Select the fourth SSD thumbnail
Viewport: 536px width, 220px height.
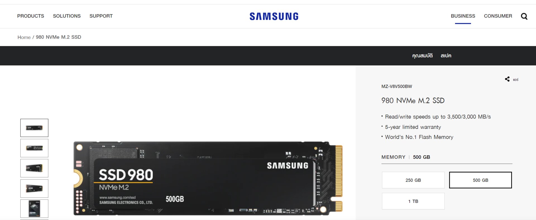[34, 188]
